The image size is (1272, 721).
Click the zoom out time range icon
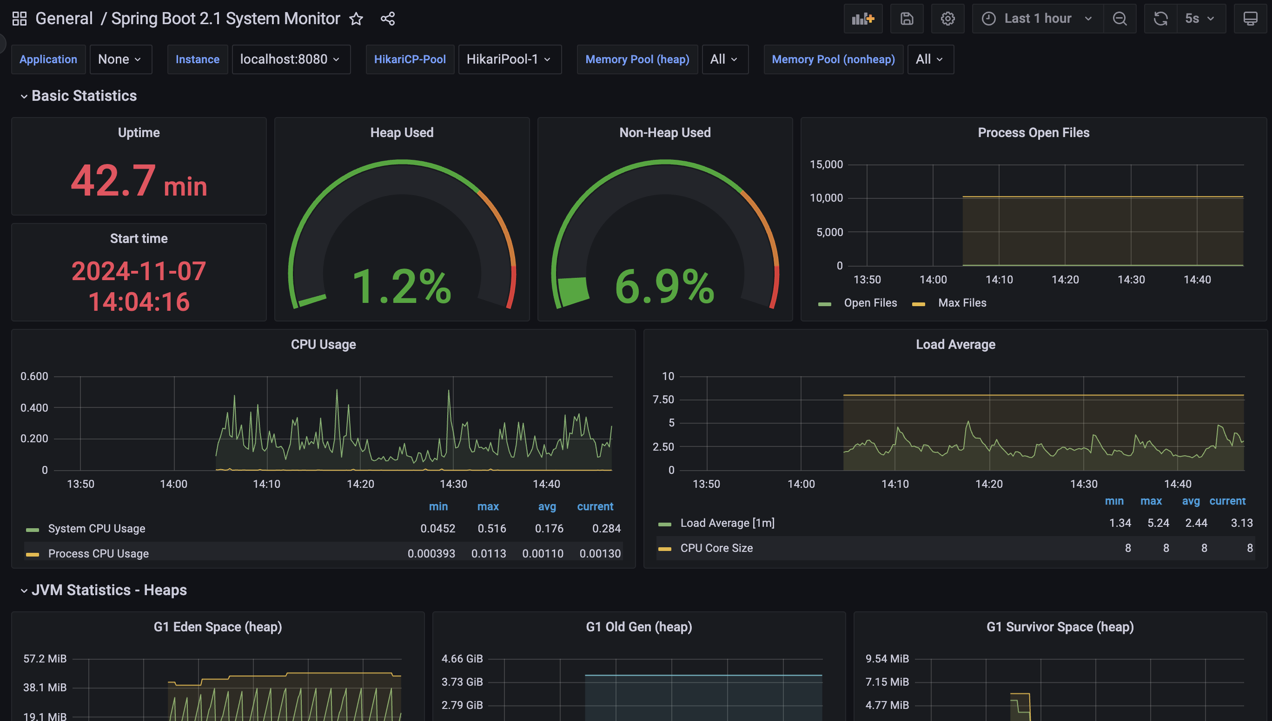click(x=1120, y=19)
